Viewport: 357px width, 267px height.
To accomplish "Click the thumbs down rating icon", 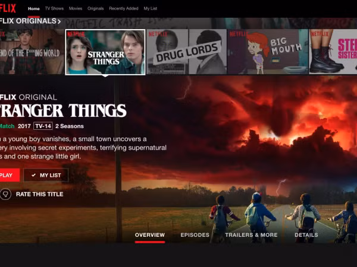I will (5, 194).
